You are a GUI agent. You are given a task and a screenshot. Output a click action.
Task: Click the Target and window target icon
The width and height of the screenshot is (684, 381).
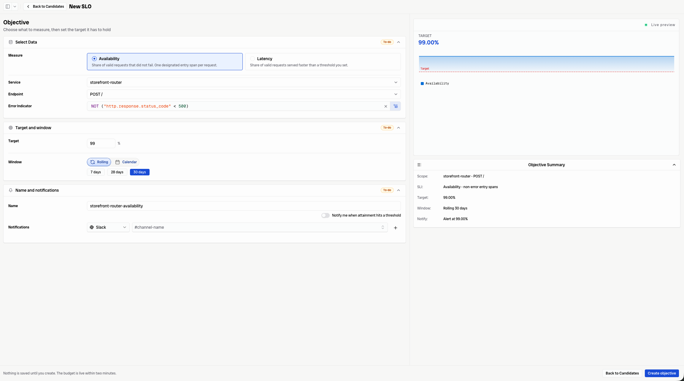[11, 128]
